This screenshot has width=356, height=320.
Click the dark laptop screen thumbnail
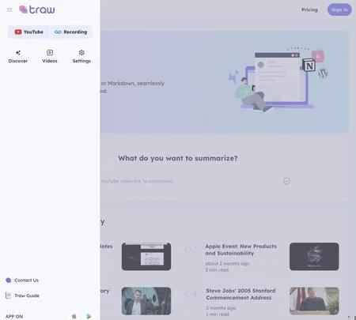click(x=146, y=257)
